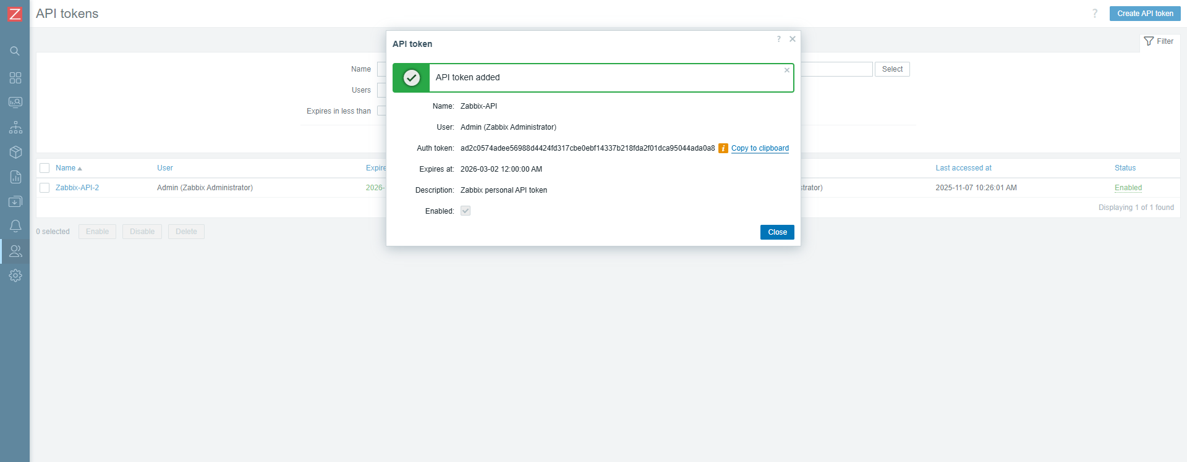Open the Data collection section icon

(x=15, y=201)
